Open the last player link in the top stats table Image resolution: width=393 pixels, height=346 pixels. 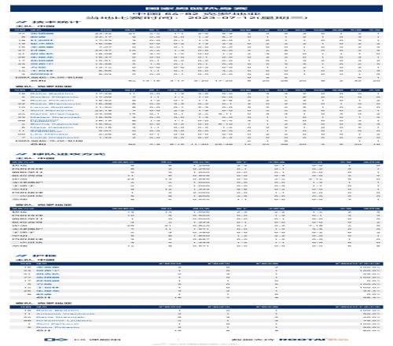41,74
